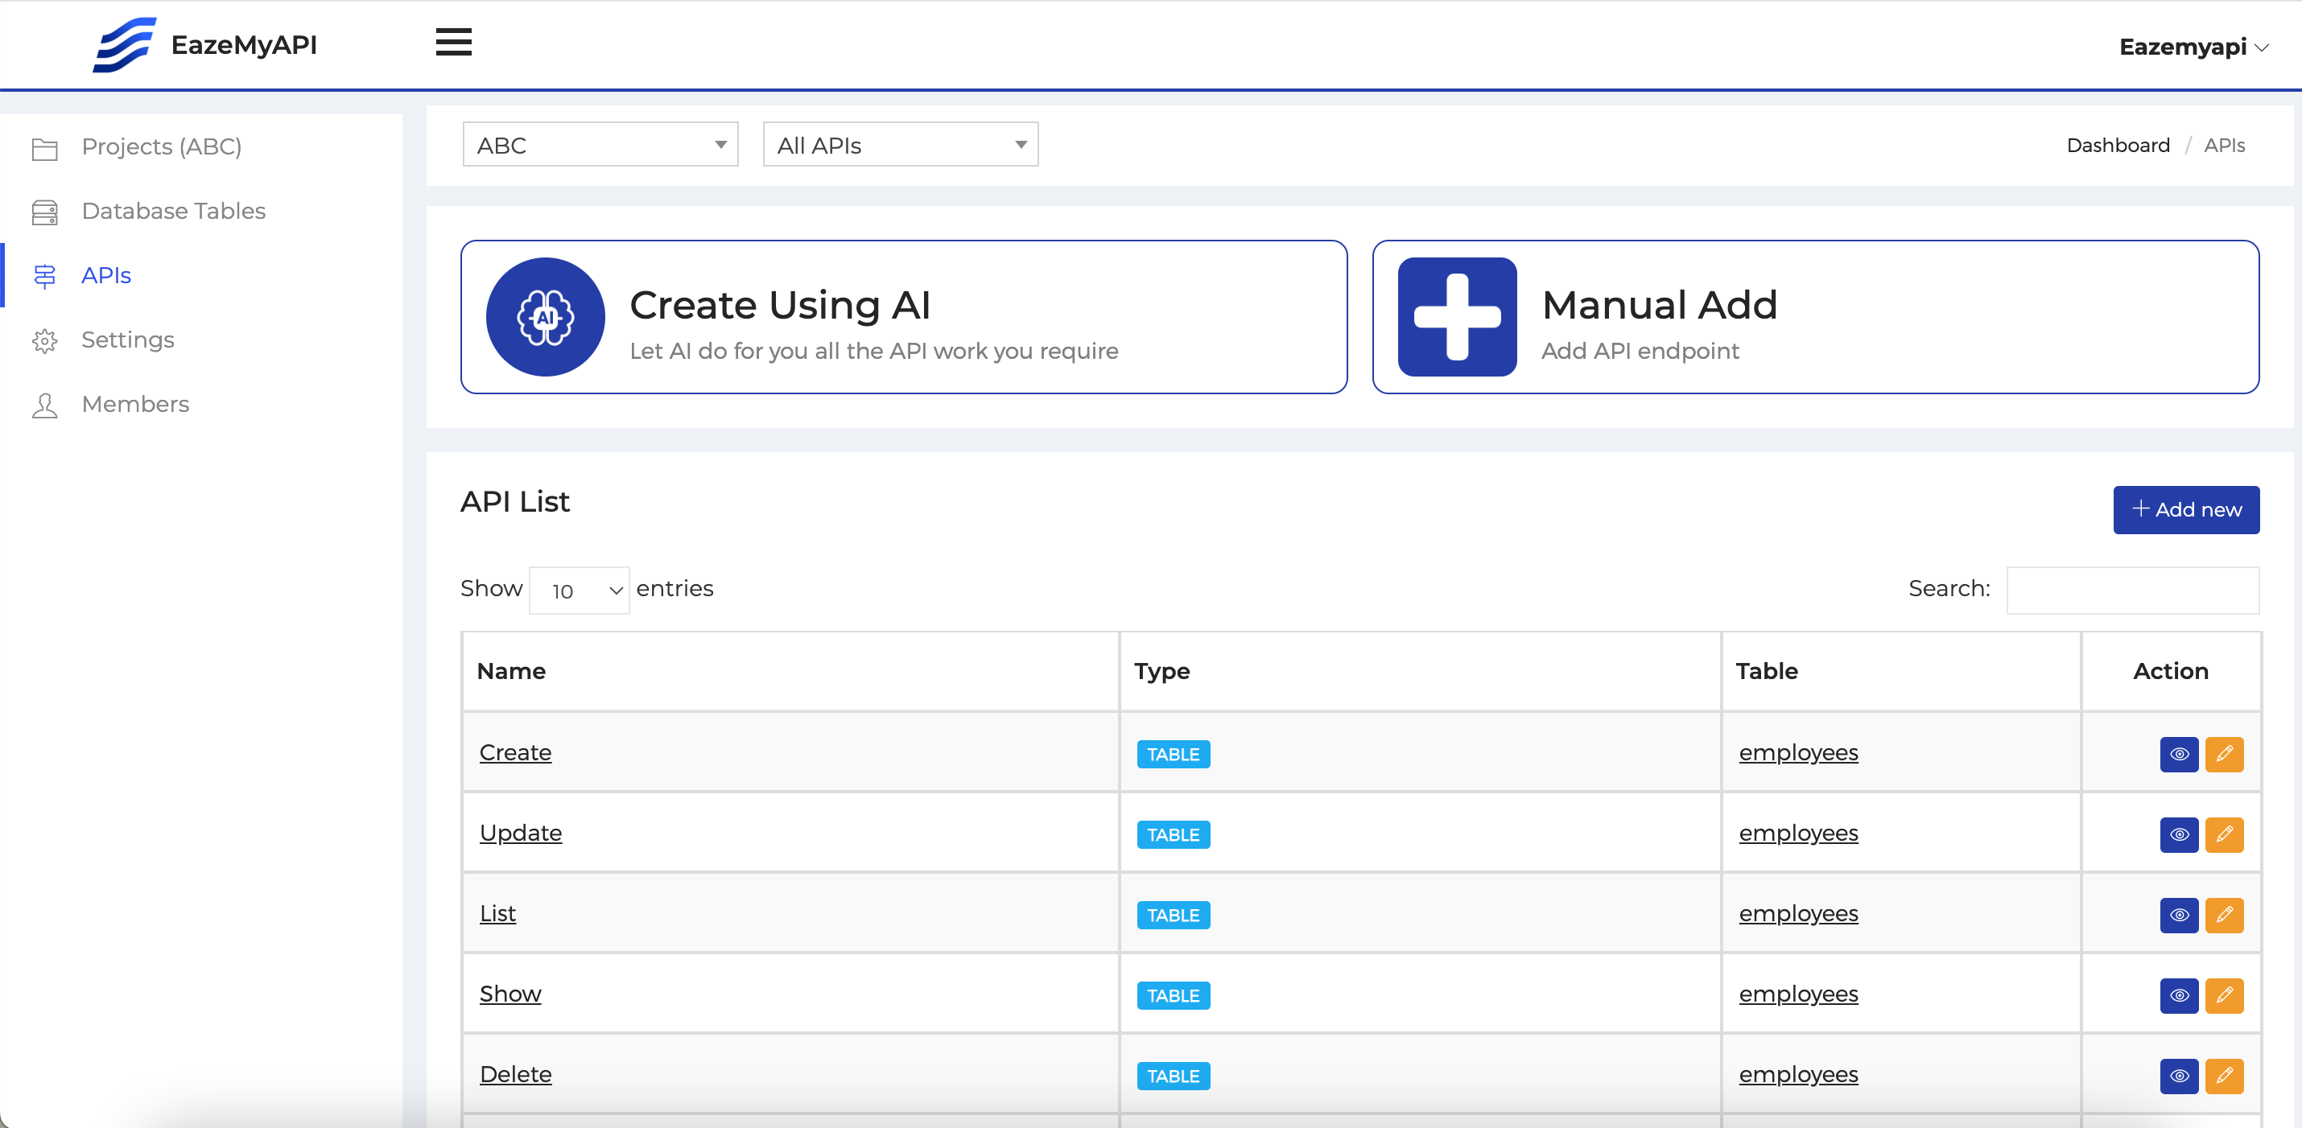Click the eye icon on the Show row

pos(2179,996)
